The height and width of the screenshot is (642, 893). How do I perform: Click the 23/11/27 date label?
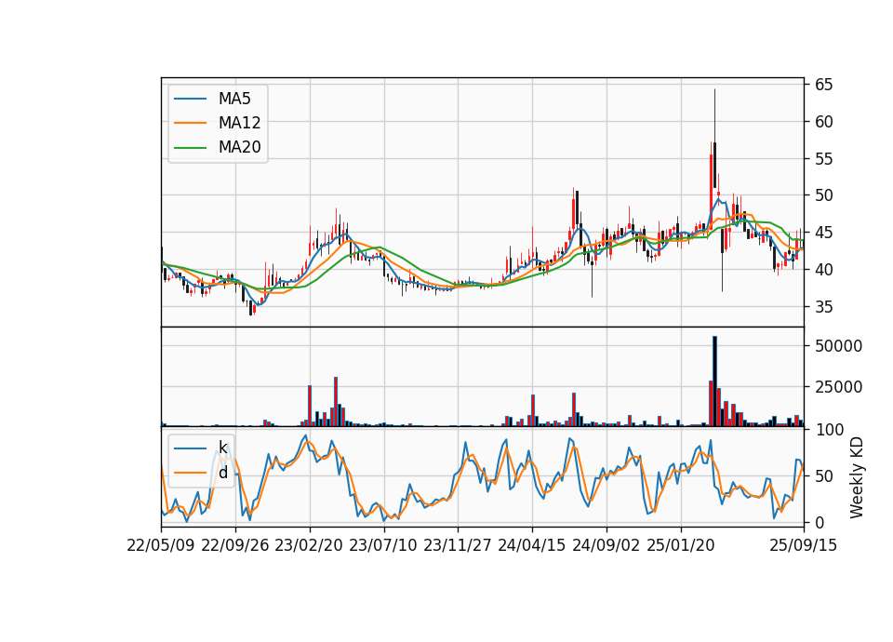coord(458,545)
